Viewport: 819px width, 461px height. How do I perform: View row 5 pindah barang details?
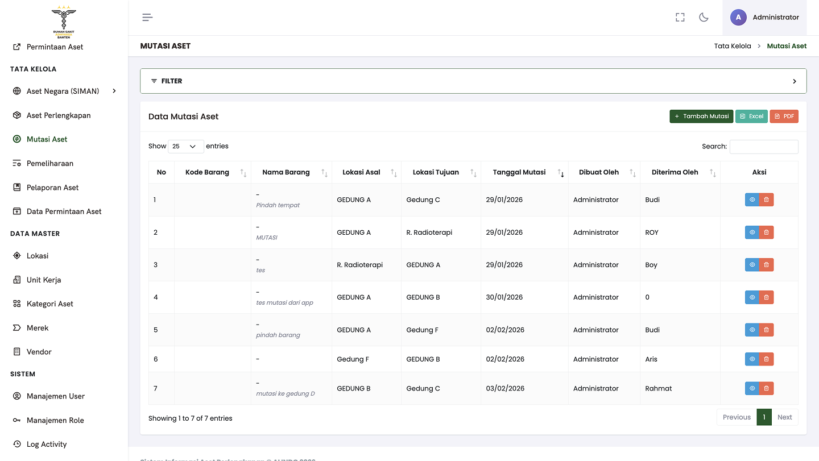click(752, 330)
